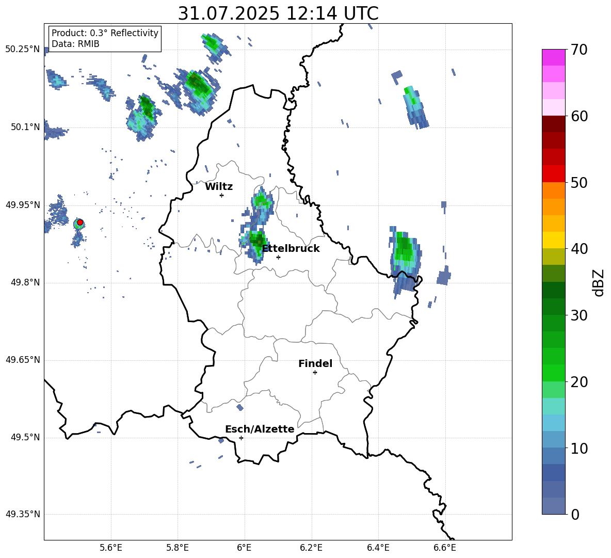The image size is (611, 558).
Task: Click the 49.95°N latitude label
Action: click(x=23, y=205)
